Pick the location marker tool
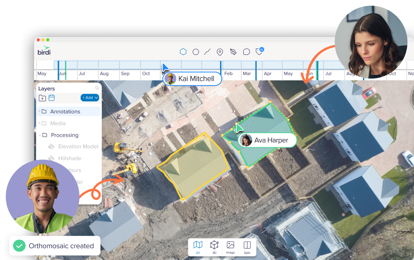Viewport: 414px width, 260px height. [x=220, y=52]
